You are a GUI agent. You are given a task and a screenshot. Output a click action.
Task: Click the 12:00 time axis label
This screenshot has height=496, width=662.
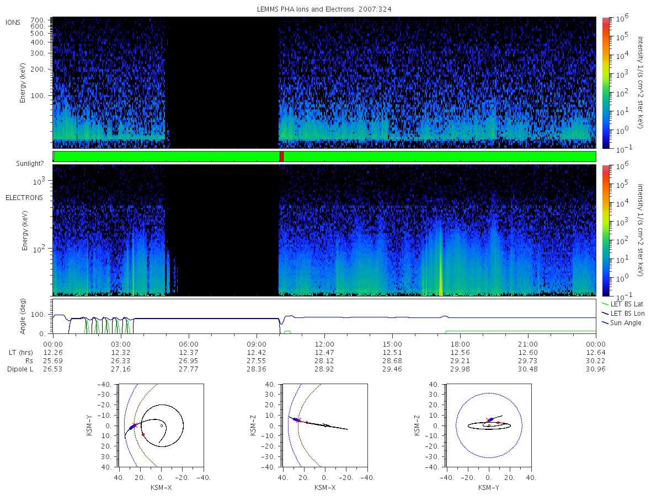tap(324, 343)
